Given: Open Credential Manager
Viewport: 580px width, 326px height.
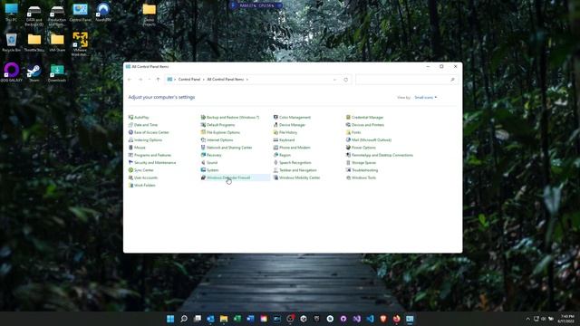Looking at the screenshot, I should [364, 117].
